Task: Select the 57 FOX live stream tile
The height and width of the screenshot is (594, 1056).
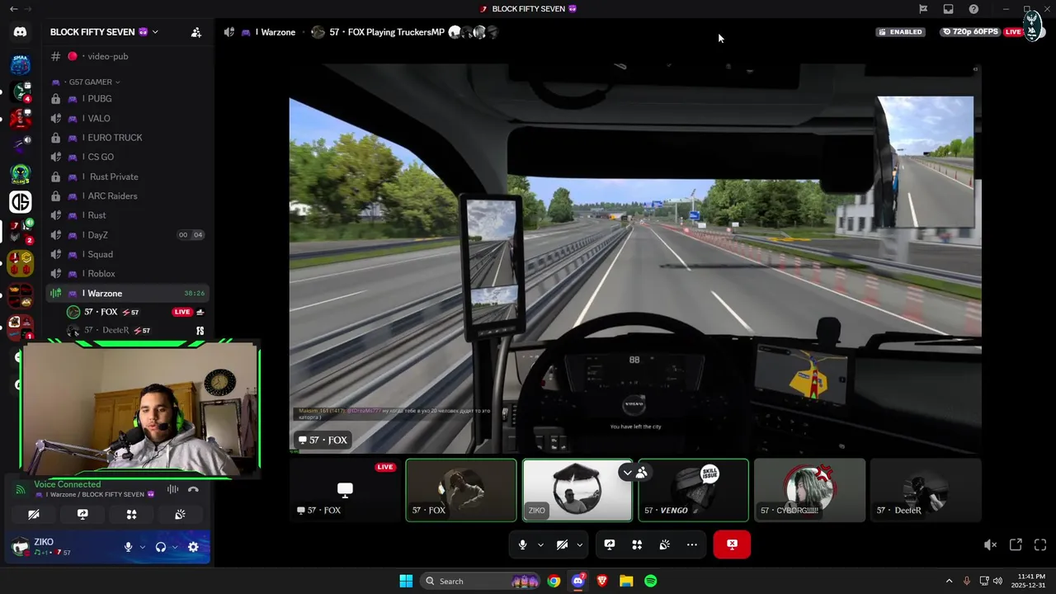Action: coord(345,490)
